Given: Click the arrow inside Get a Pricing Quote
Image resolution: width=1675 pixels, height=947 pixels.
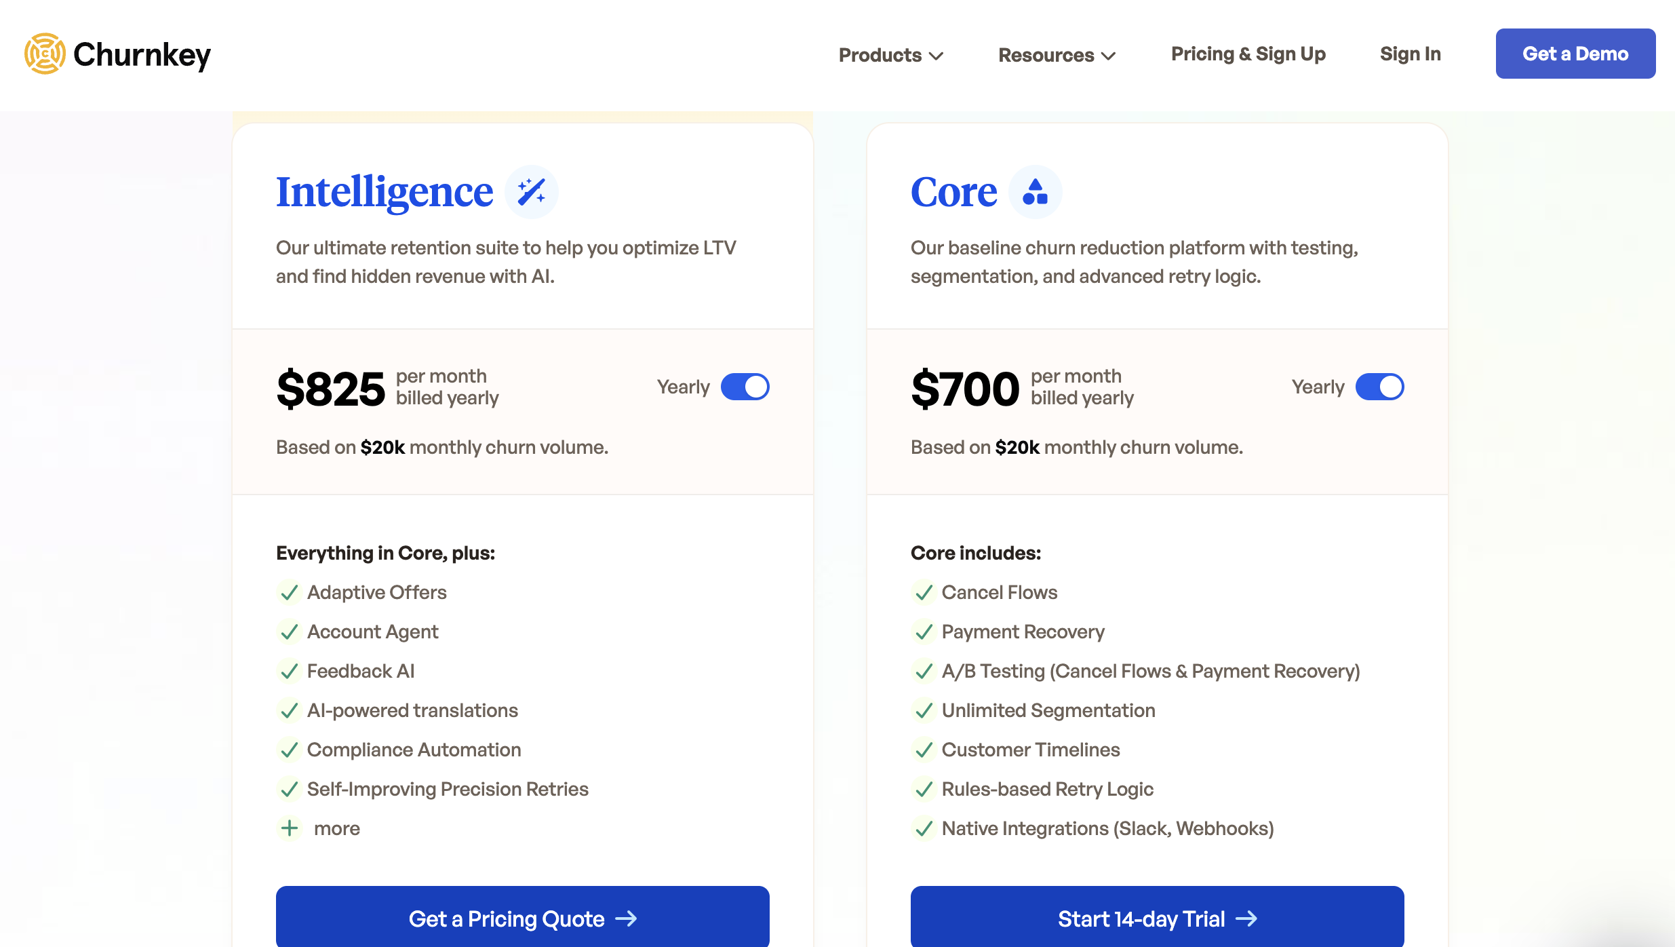Looking at the screenshot, I should 628,919.
